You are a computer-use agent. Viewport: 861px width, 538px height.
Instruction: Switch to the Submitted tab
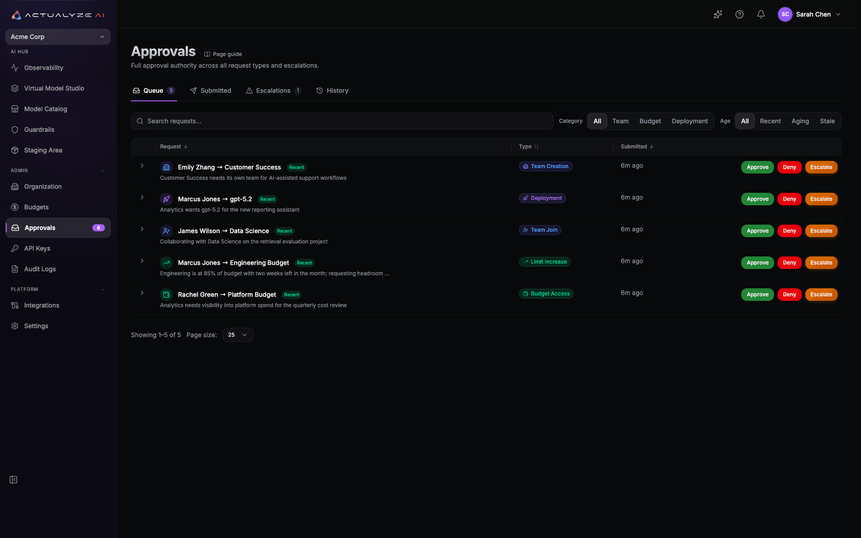point(210,91)
